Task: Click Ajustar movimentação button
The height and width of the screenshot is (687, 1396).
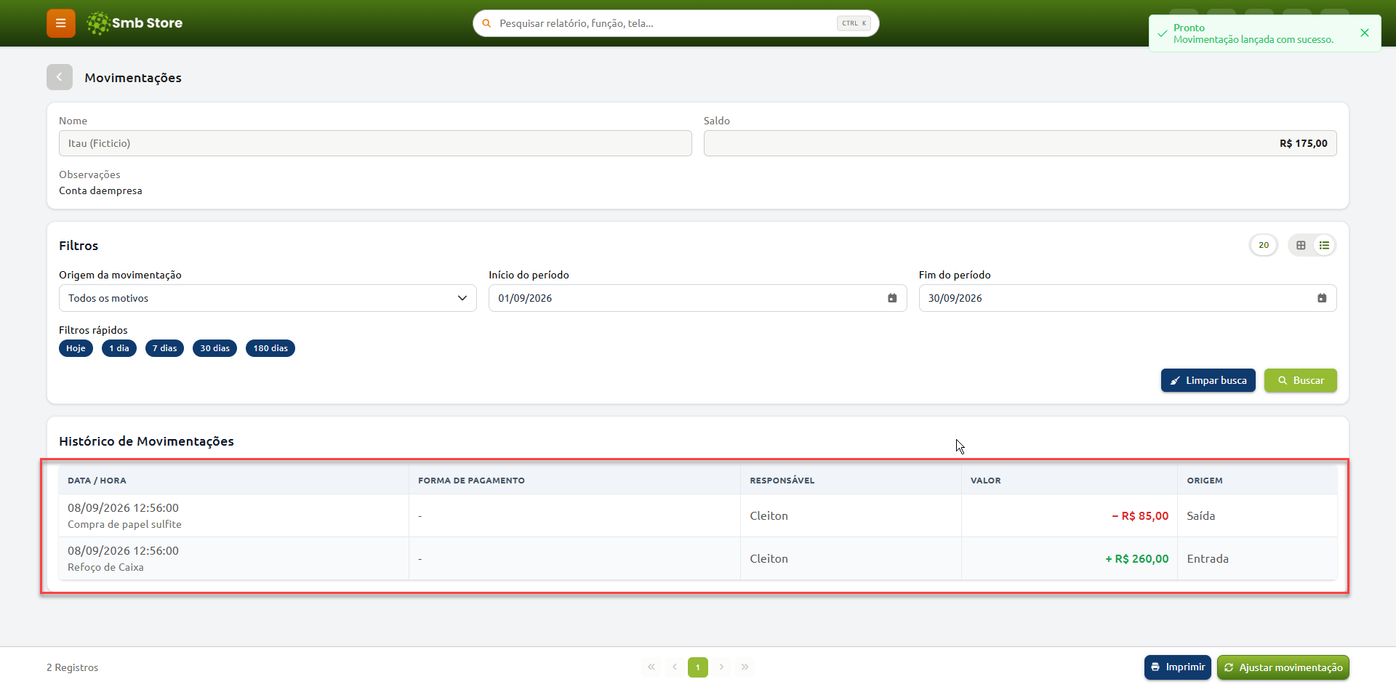Action: point(1283,667)
